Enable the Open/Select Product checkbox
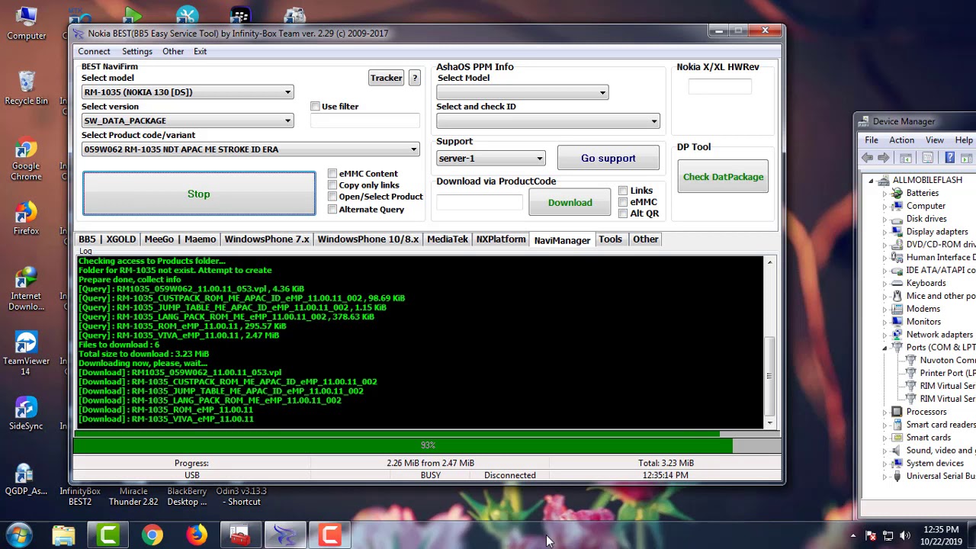This screenshot has width=976, height=549. coord(332,196)
